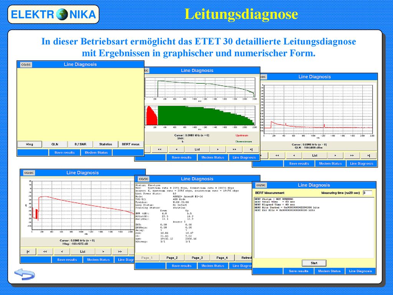This screenshot has height=295, width=393.
Task: Jump to first (|<) in Hlog window
Action: [x=28, y=252]
